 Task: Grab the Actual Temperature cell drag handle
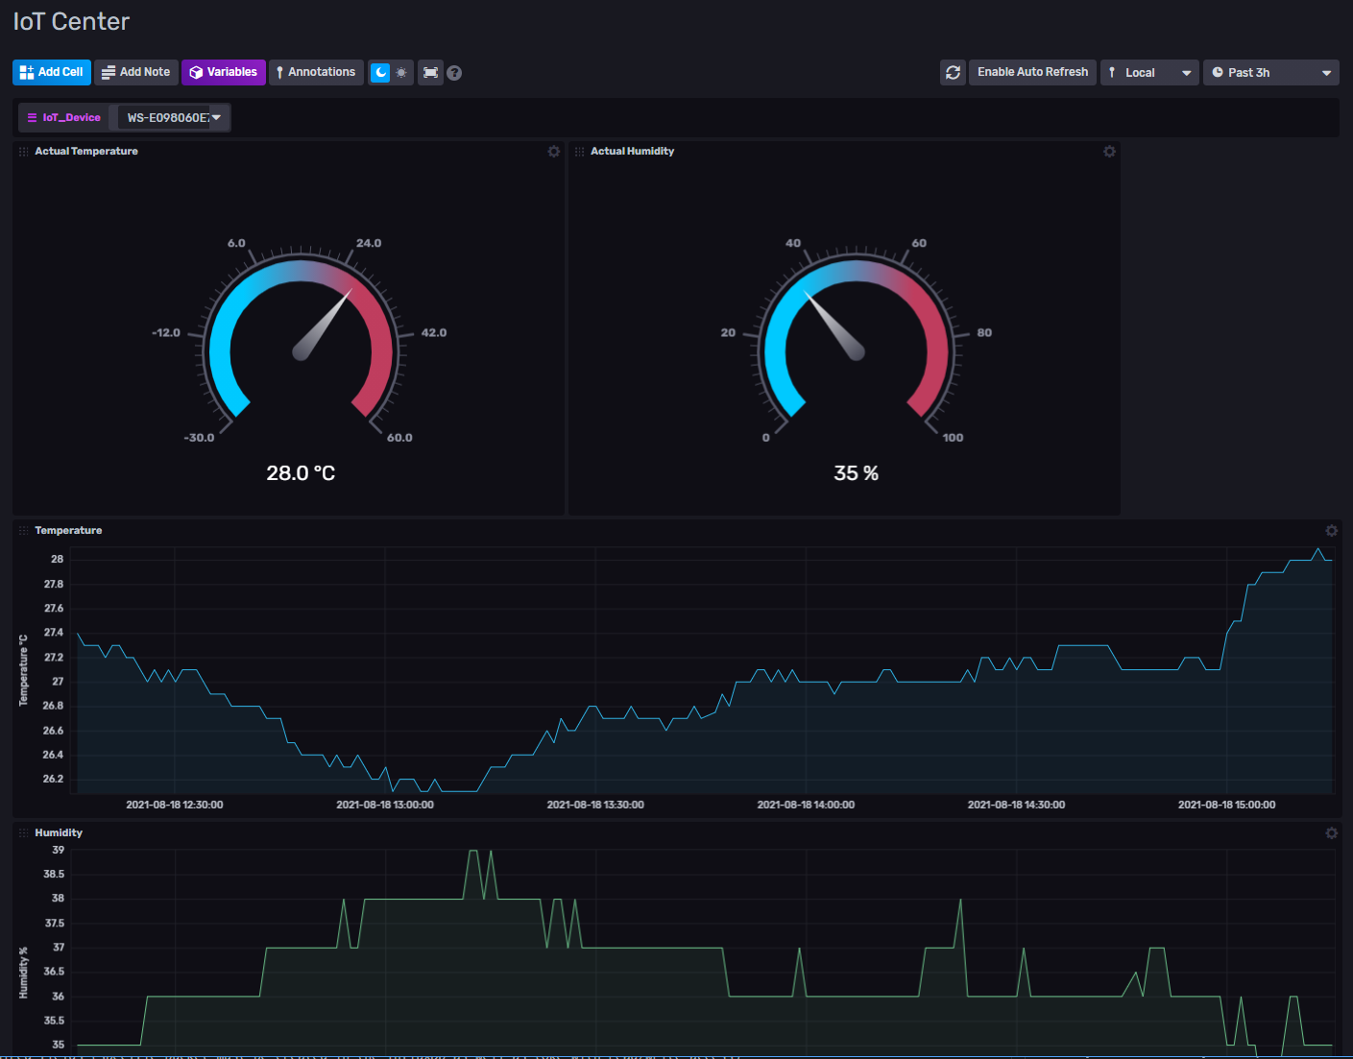24,152
